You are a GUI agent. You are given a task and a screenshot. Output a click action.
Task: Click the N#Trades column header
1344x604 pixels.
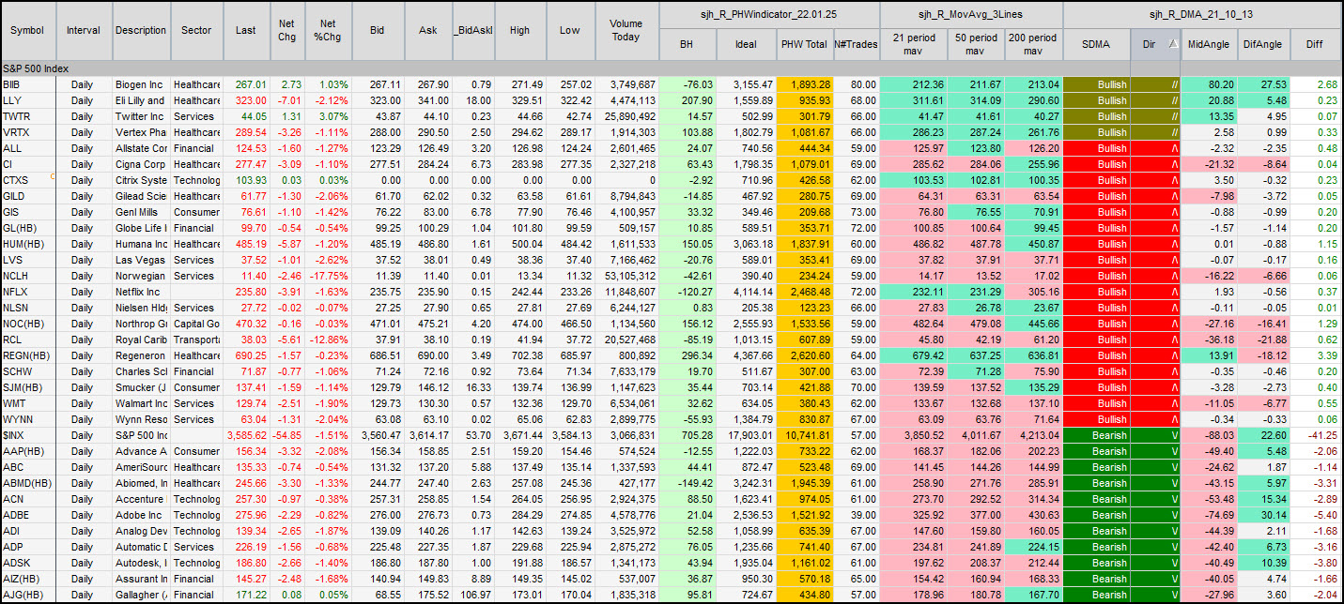(x=855, y=43)
